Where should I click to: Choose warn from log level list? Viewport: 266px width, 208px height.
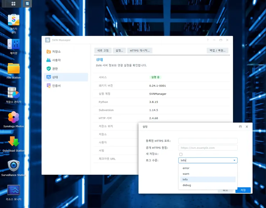(x=208, y=174)
